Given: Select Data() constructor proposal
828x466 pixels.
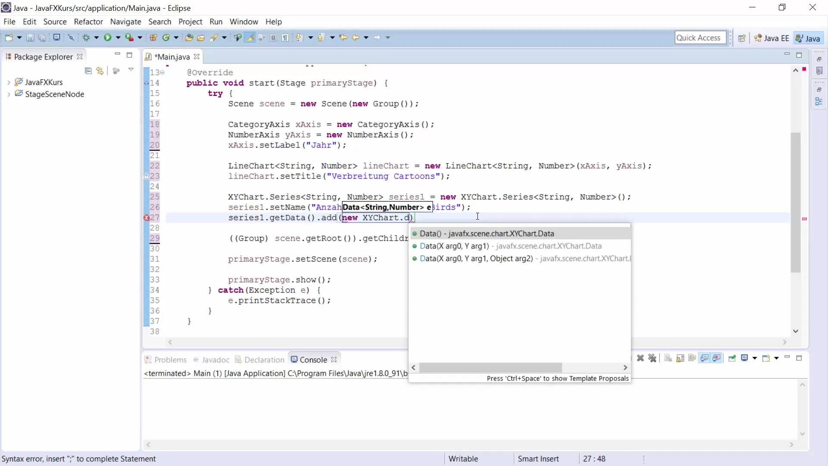Looking at the screenshot, I should [519, 233].
